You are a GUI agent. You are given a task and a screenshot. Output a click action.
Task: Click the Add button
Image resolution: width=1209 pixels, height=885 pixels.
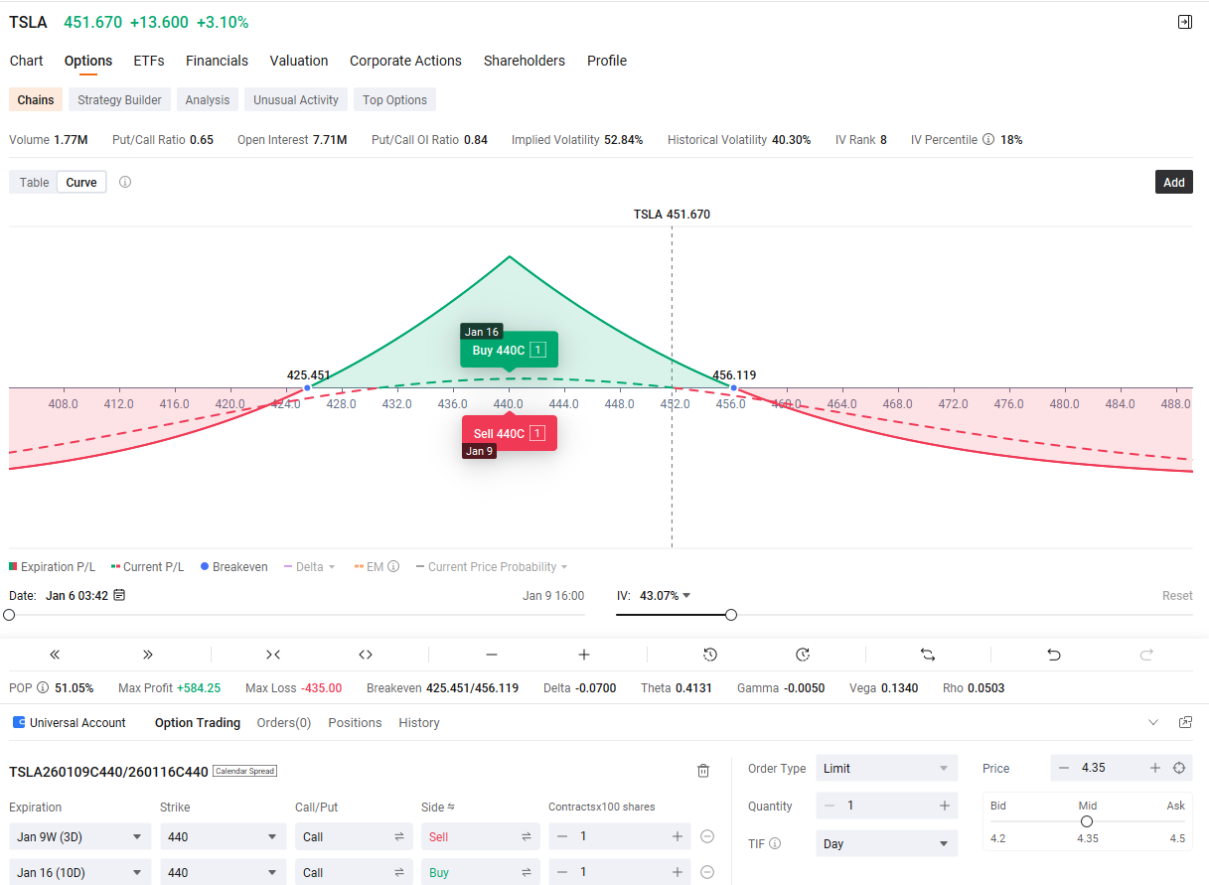pyautogui.click(x=1174, y=182)
